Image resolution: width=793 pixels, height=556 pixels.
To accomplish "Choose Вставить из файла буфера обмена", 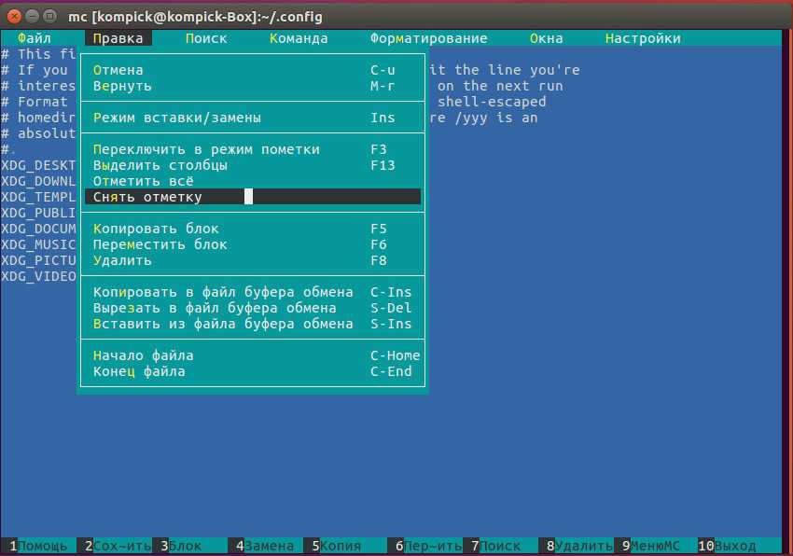I will point(223,324).
